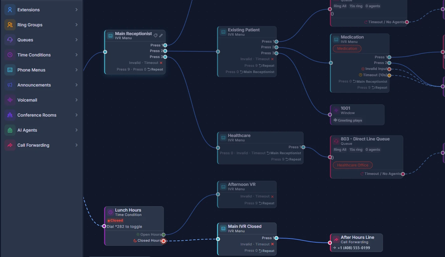445x257 pixels.
Task: Click the Invalid Input port on Medication node
Action: pos(389,69)
